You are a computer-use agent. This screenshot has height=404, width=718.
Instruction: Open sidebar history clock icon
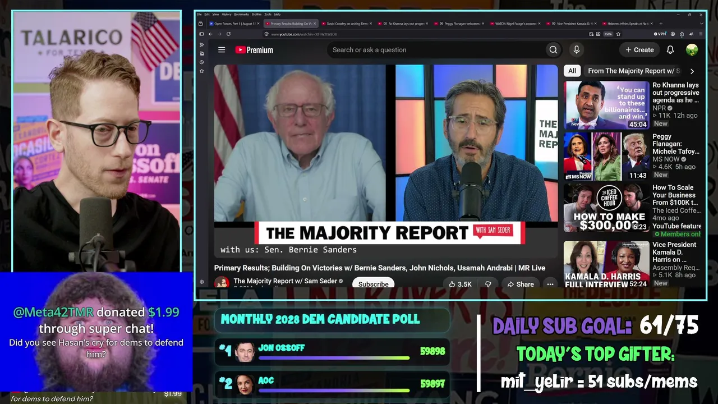tap(202, 62)
